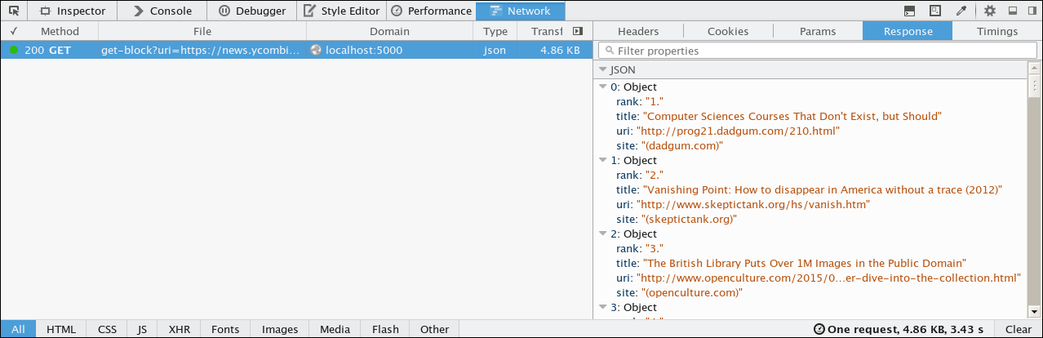Toggle the Media filter button

point(335,329)
